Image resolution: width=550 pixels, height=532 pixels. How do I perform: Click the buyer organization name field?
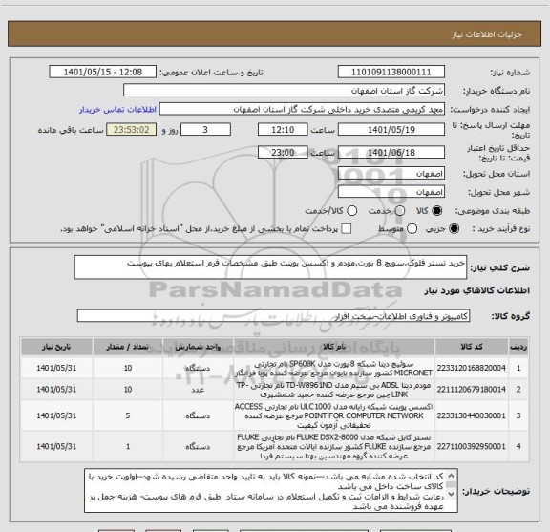(x=285, y=91)
